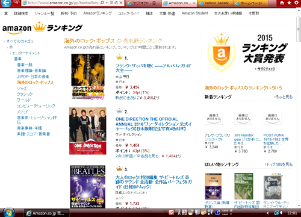
Task: Open the browser tools gear icon
Action: pos(296,3)
